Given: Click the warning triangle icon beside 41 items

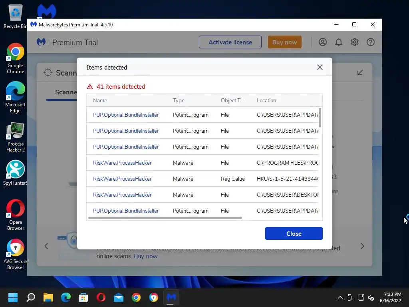Looking at the screenshot, I should pos(90,87).
